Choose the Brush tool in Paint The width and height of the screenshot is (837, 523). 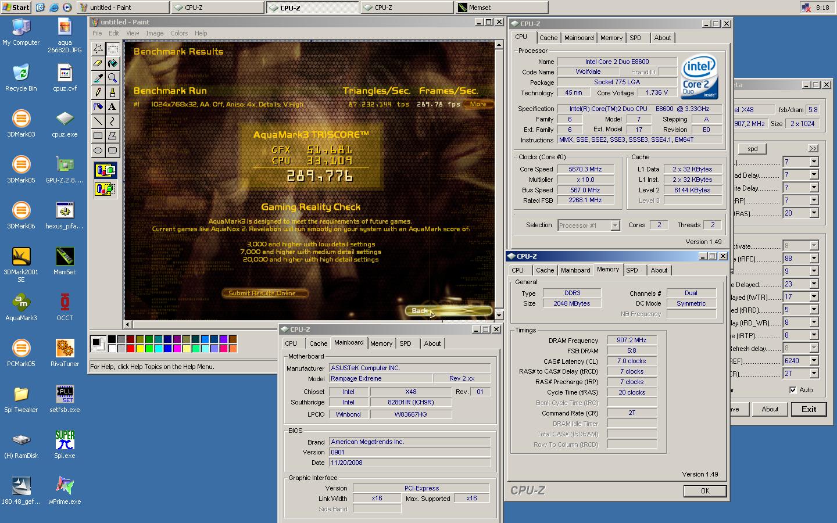113,92
